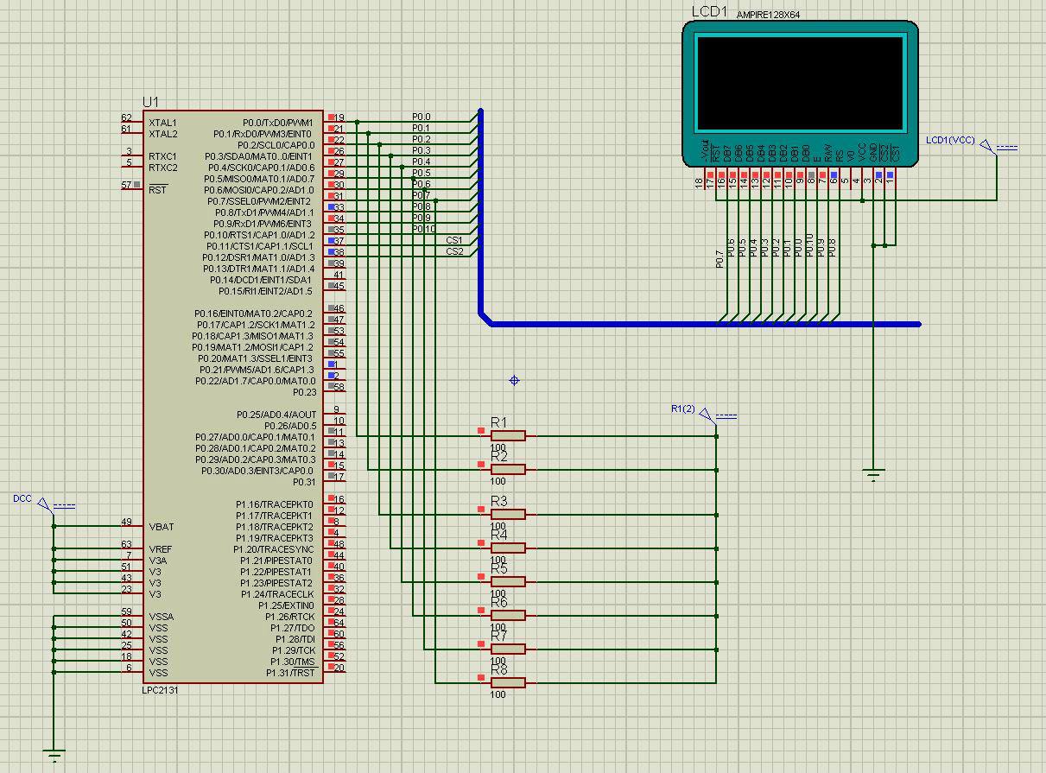Select resistor R4 component

[x=508, y=548]
